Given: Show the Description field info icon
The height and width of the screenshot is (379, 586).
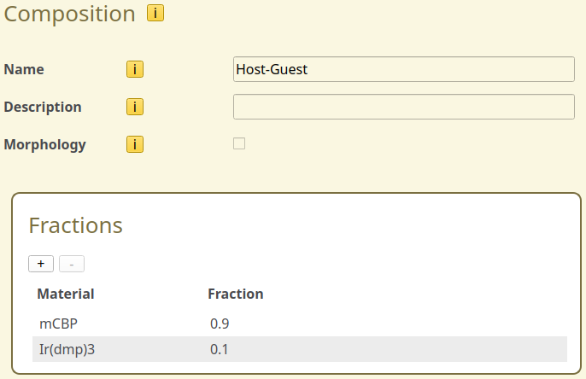Looking at the screenshot, I should coord(134,107).
